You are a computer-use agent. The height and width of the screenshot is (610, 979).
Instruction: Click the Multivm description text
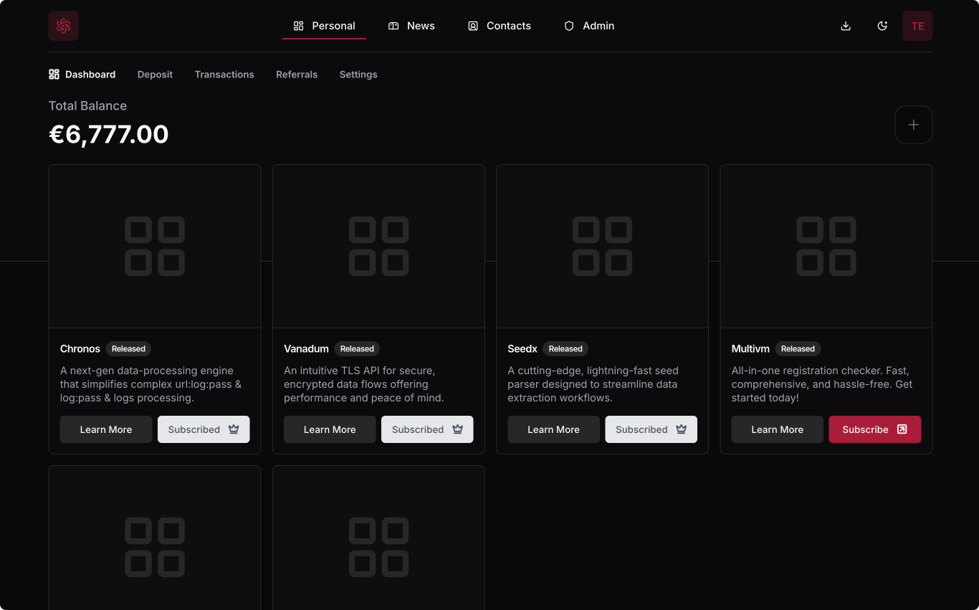click(x=821, y=384)
